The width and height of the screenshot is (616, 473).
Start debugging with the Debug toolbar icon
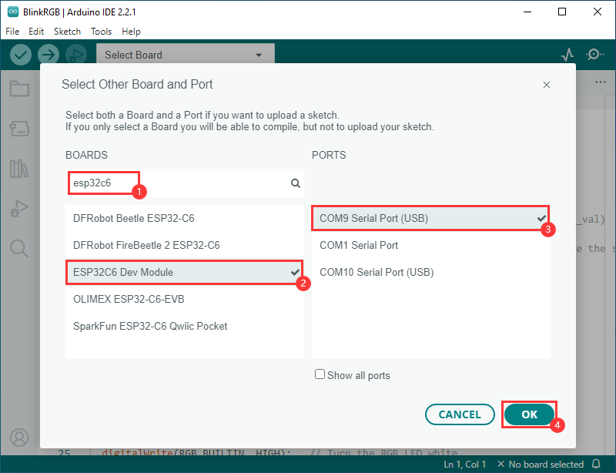(x=76, y=55)
